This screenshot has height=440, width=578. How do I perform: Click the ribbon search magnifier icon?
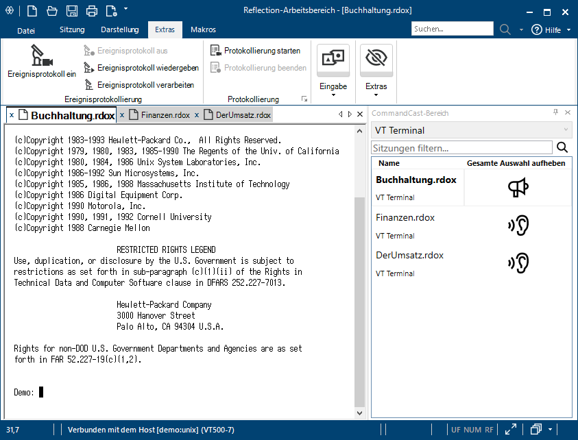(x=505, y=29)
